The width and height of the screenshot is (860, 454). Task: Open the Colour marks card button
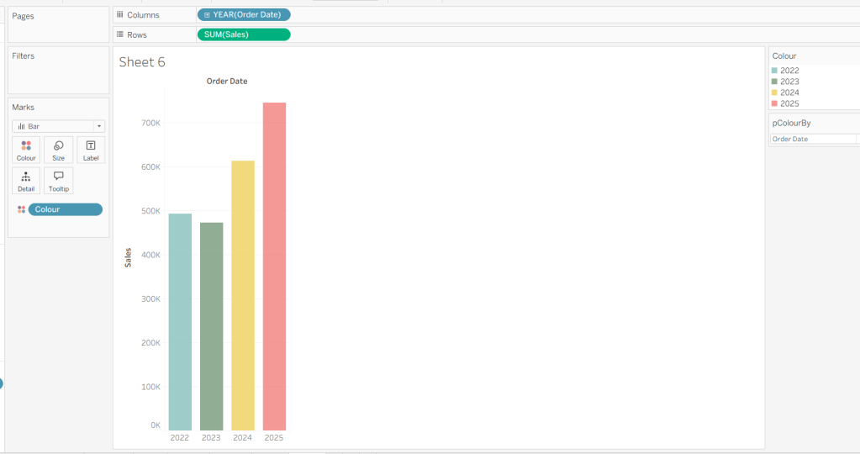point(26,150)
